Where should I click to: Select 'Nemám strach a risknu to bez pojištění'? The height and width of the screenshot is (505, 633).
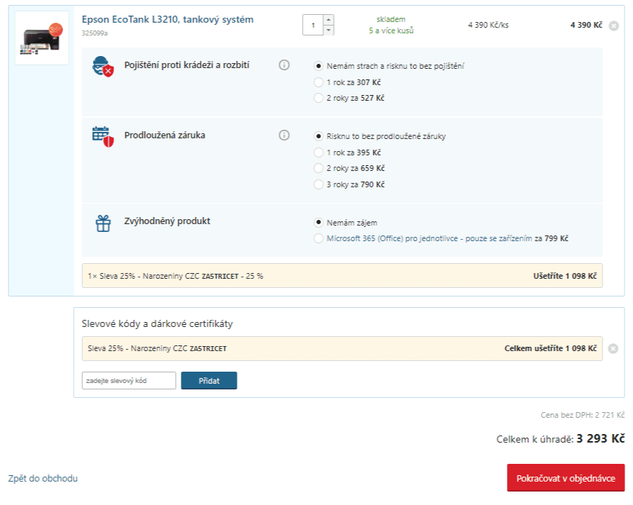click(x=318, y=66)
